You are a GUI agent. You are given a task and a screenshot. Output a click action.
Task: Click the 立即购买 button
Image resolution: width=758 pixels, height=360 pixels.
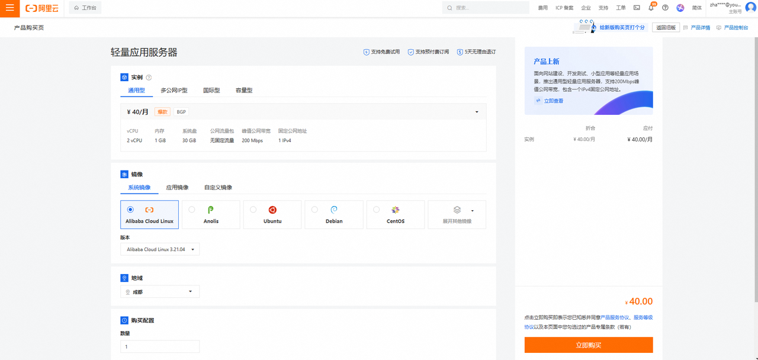pos(588,345)
